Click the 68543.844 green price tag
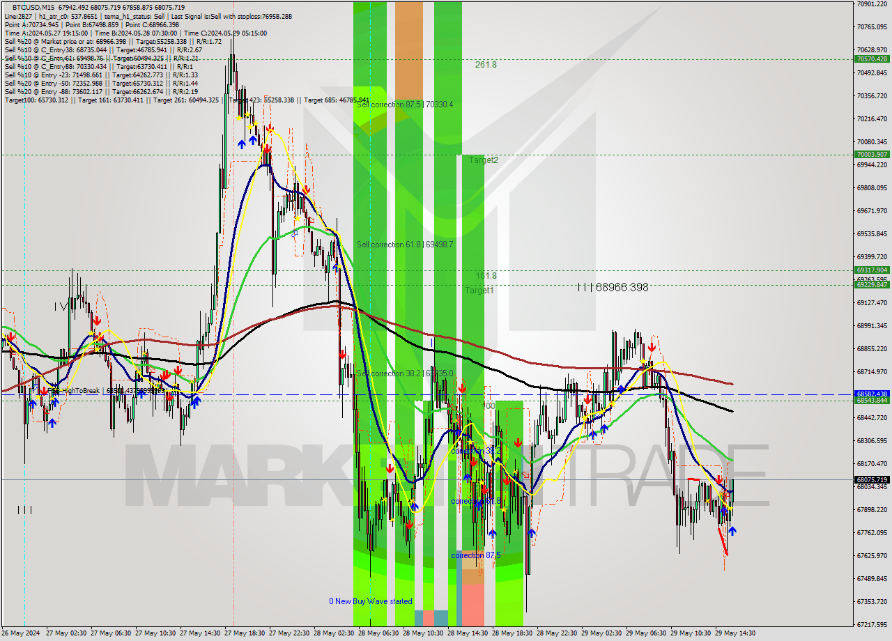 [871, 401]
